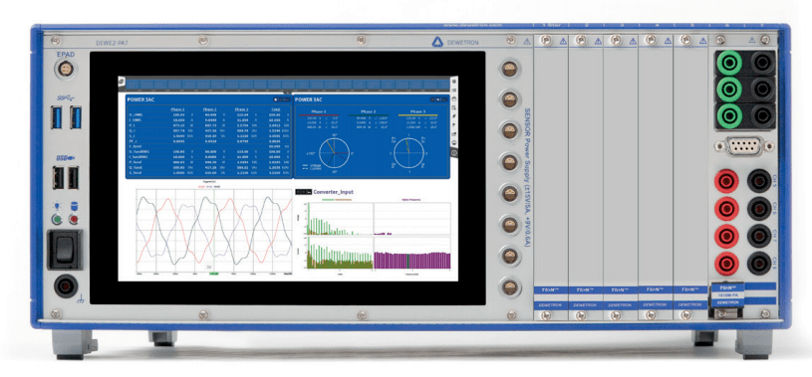Open the main menu logo icon at screen corner

click(121, 81)
